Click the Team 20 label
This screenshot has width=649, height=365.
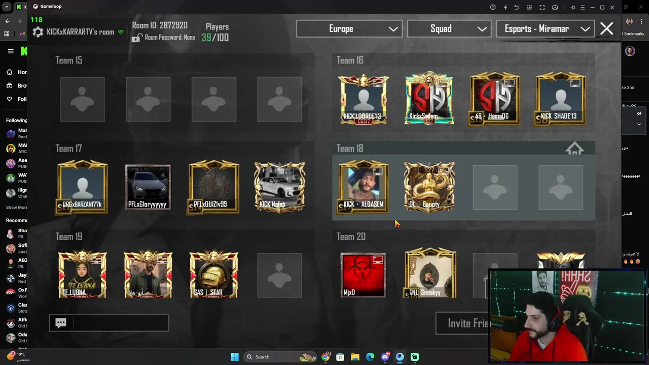351,237
